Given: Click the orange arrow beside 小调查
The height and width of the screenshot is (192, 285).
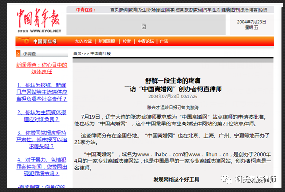Looking at the screenshot, I should tap(18, 53).
